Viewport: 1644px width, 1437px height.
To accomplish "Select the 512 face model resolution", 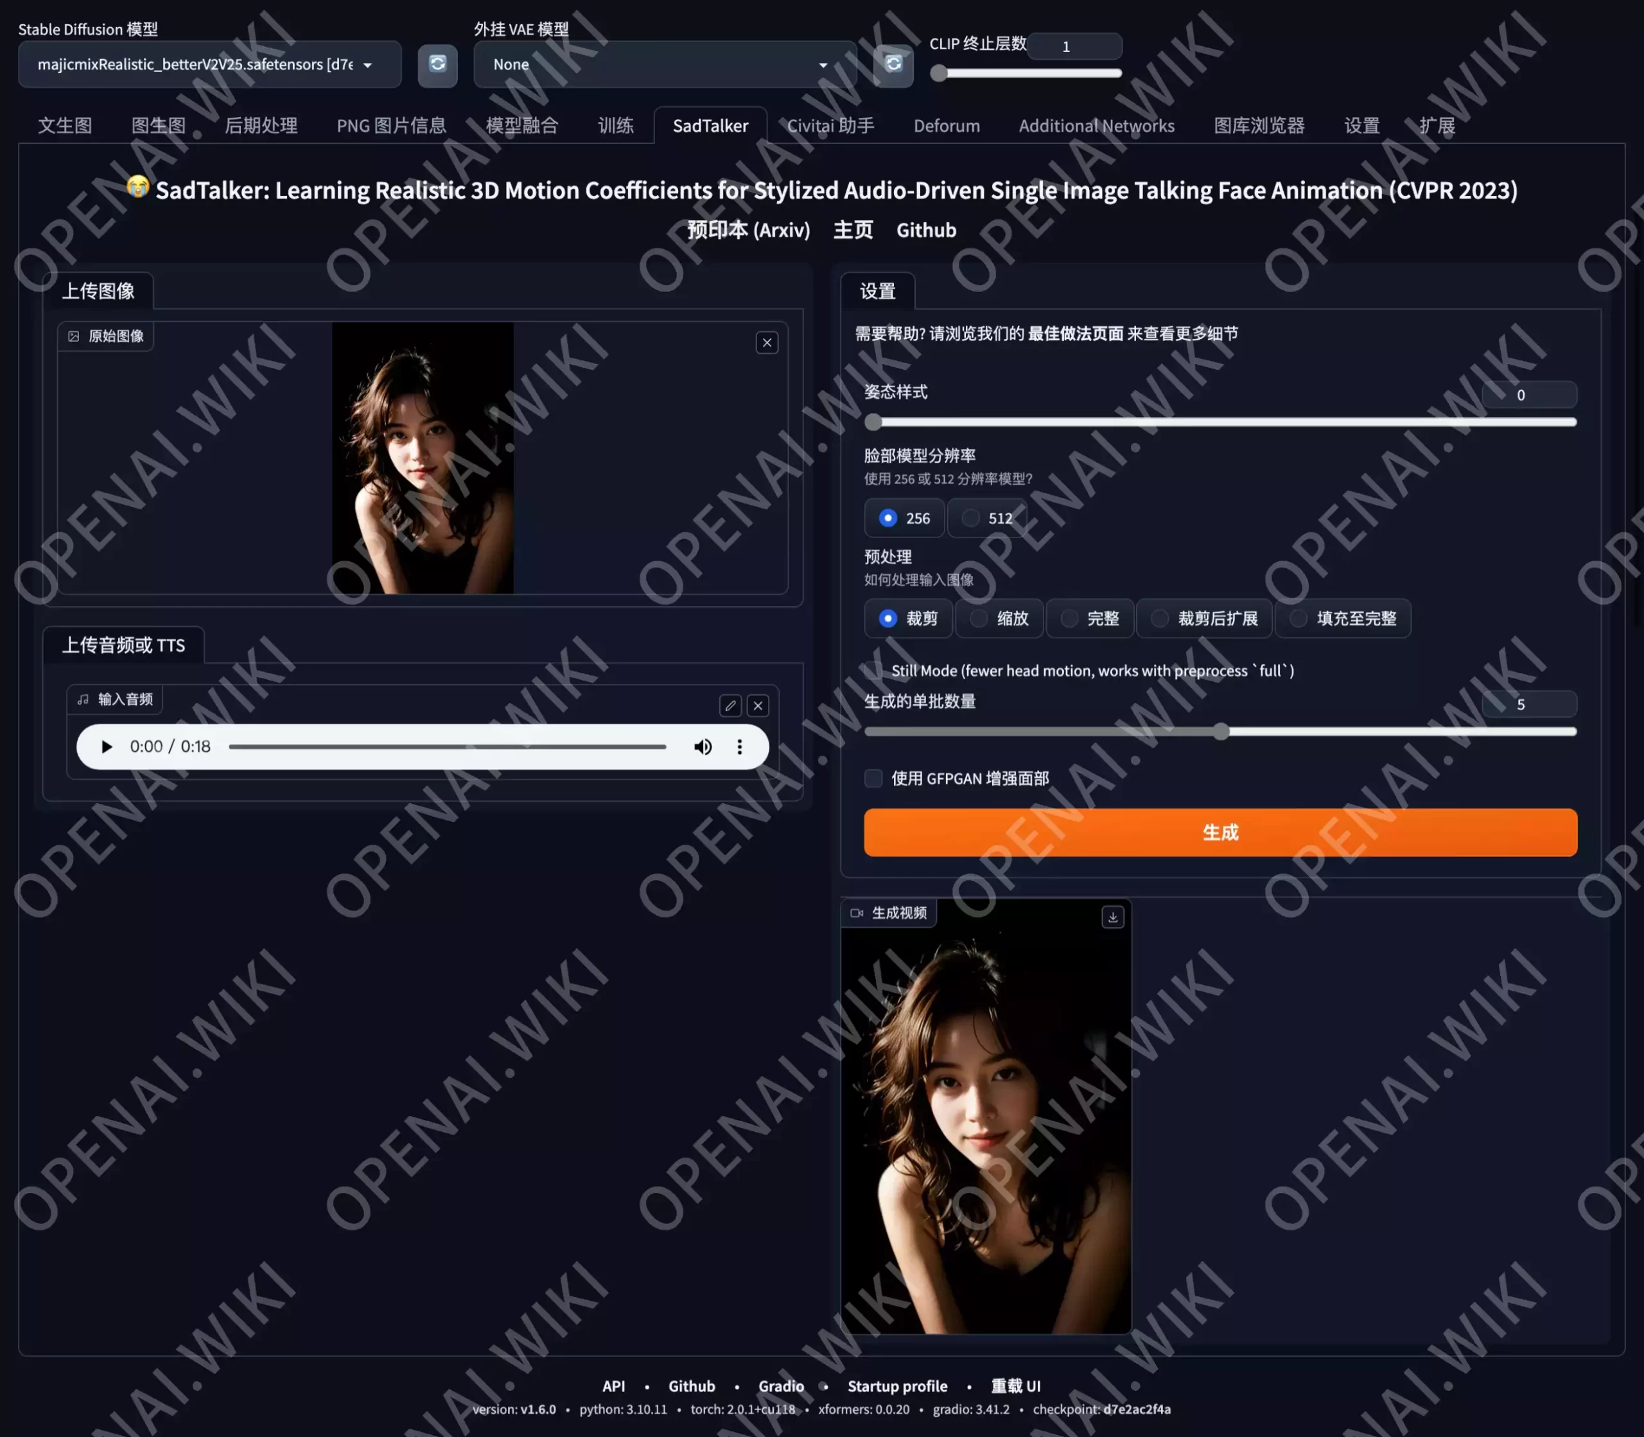I will 987,518.
